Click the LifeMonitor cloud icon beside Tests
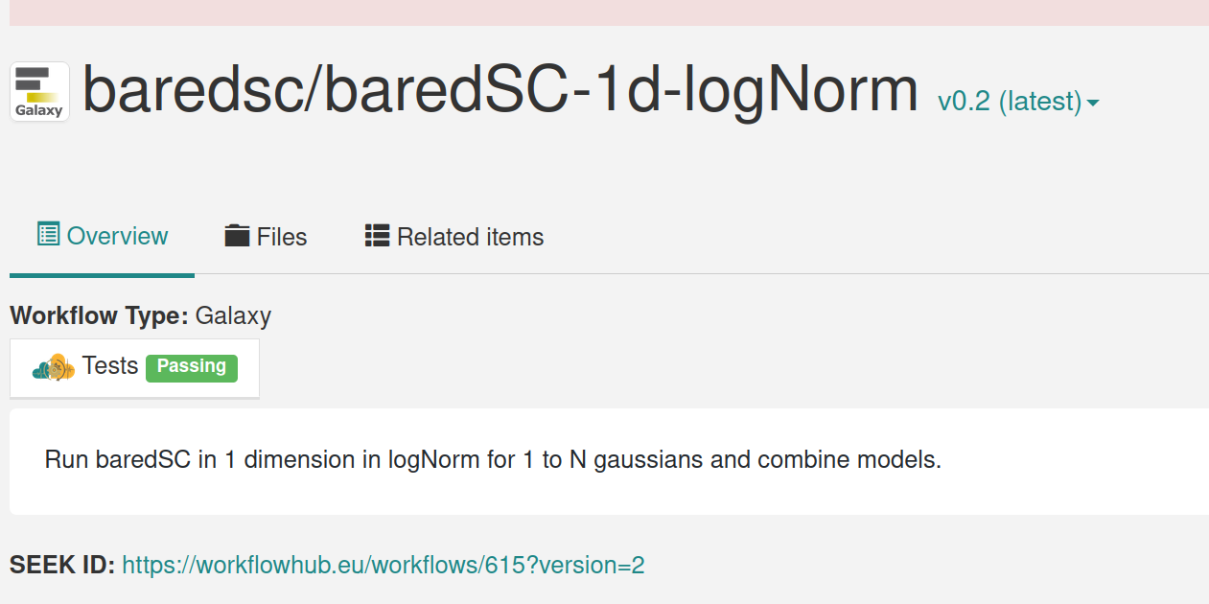Viewport: 1209px width, 604px height. click(x=52, y=366)
